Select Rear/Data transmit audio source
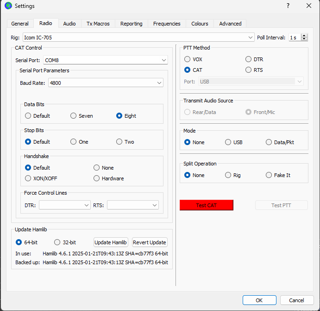 click(x=200, y=112)
